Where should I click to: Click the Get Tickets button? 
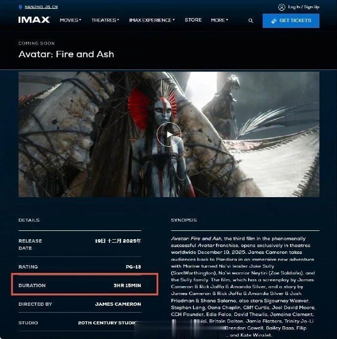pos(291,21)
